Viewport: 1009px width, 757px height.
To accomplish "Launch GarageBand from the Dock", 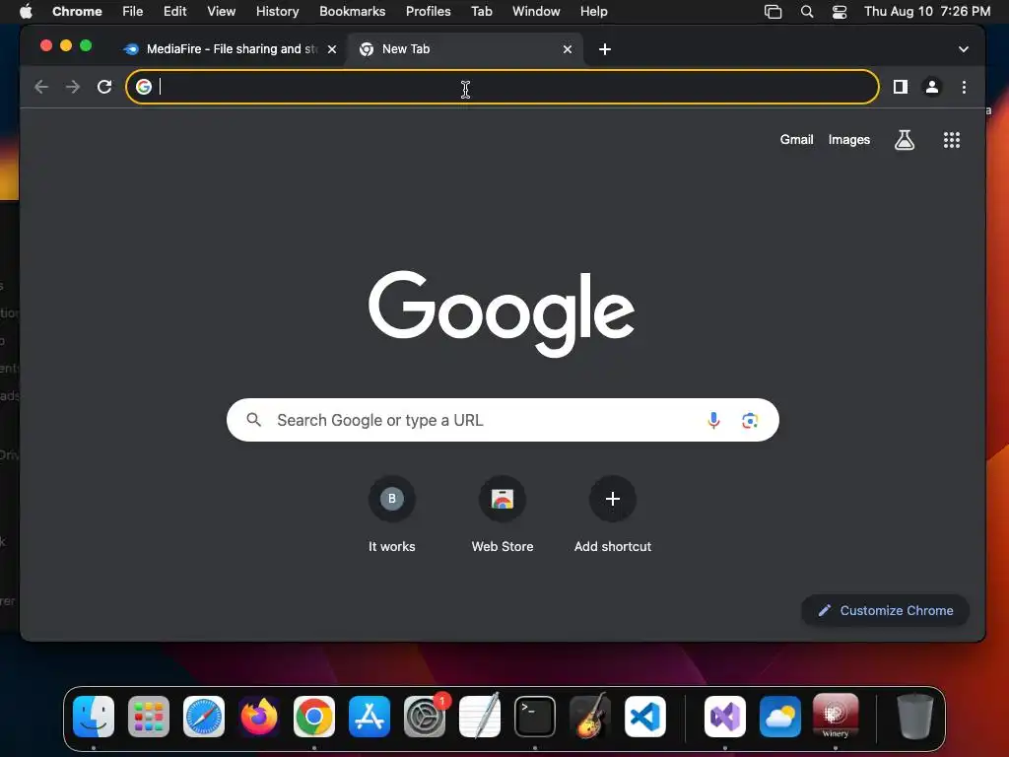I will tap(590, 717).
